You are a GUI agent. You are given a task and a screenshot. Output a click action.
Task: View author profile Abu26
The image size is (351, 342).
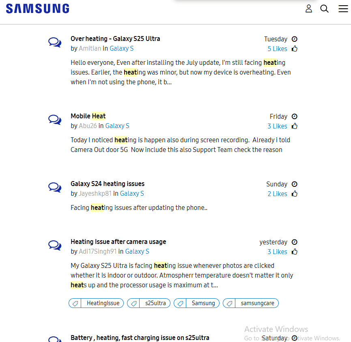pos(88,126)
